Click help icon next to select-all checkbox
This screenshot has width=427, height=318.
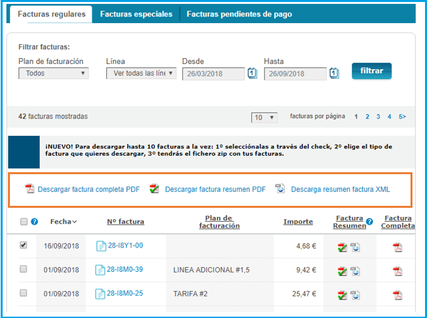click(34, 222)
